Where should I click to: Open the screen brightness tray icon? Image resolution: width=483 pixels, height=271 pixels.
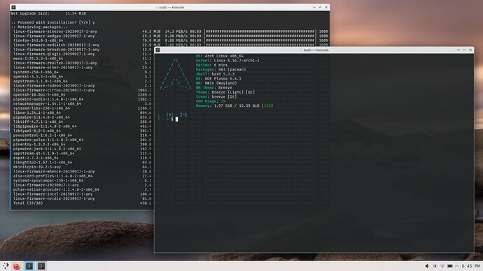click(x=435, y=266)
